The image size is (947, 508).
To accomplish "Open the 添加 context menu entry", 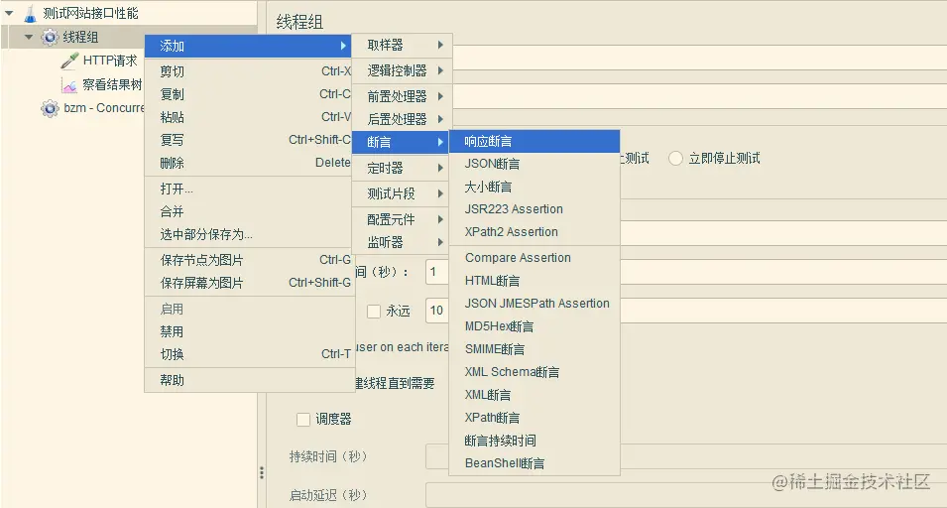I will (248, 46).
